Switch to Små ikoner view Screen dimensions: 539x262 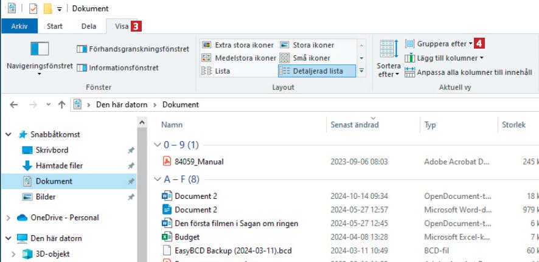pyautogui.click(x=305, y=58)
